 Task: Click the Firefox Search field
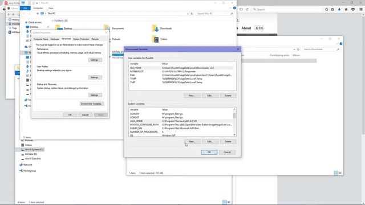click(287, 9)
